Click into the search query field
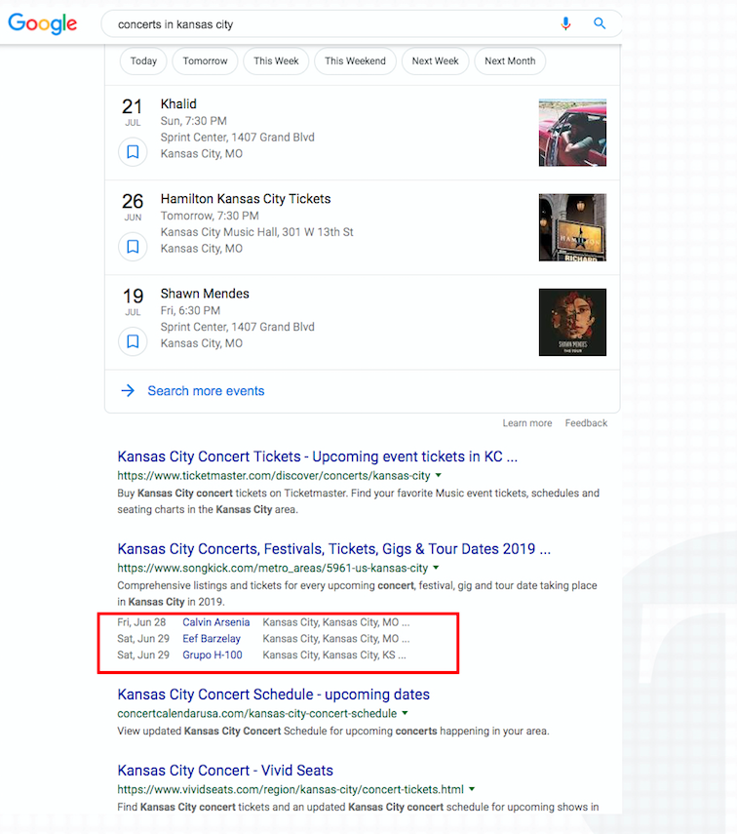 [331, 24]
